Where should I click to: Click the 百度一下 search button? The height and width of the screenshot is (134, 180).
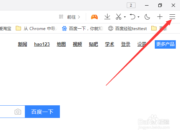[42, 112]
